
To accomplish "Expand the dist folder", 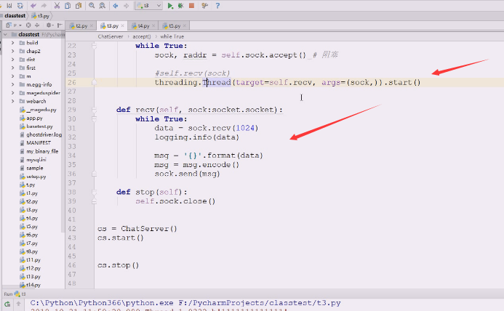I will point(12,60).
